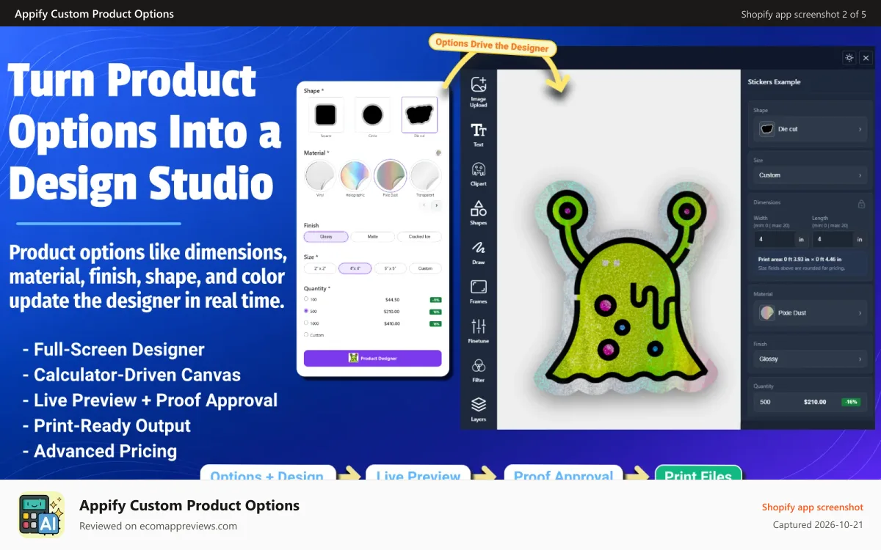Click the Width input field
The height and width of the screenshot is (550, 881).
pos(774,239)
